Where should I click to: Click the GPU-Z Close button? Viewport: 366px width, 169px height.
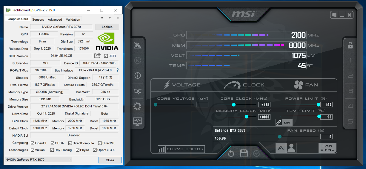tap(110, 160)
